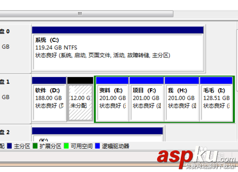Select the (K:) partition on disk 2
Screen dimensions: 238x172
pyautogui.click(x=98, y=134)
